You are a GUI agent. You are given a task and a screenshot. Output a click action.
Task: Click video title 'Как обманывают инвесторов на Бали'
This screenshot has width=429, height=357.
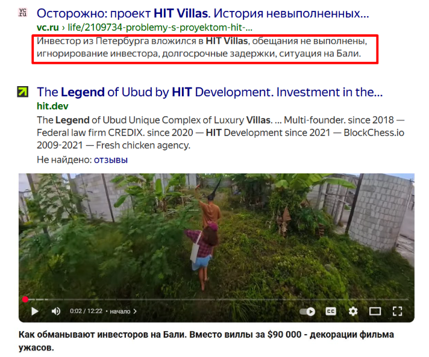[x=206, y=341]
